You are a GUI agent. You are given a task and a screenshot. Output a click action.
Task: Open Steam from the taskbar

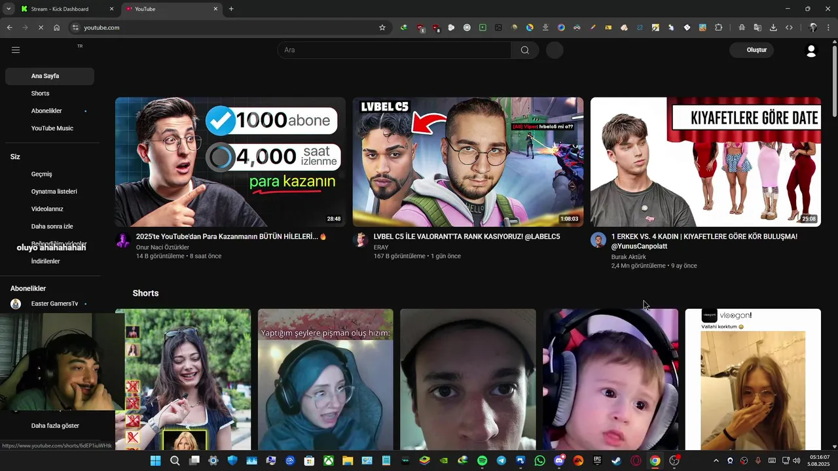point(617,461)
